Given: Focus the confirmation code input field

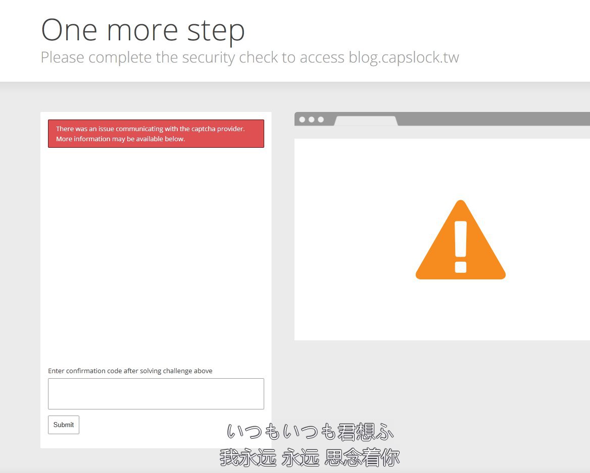Looking at the screenshot, I should 156,393.
